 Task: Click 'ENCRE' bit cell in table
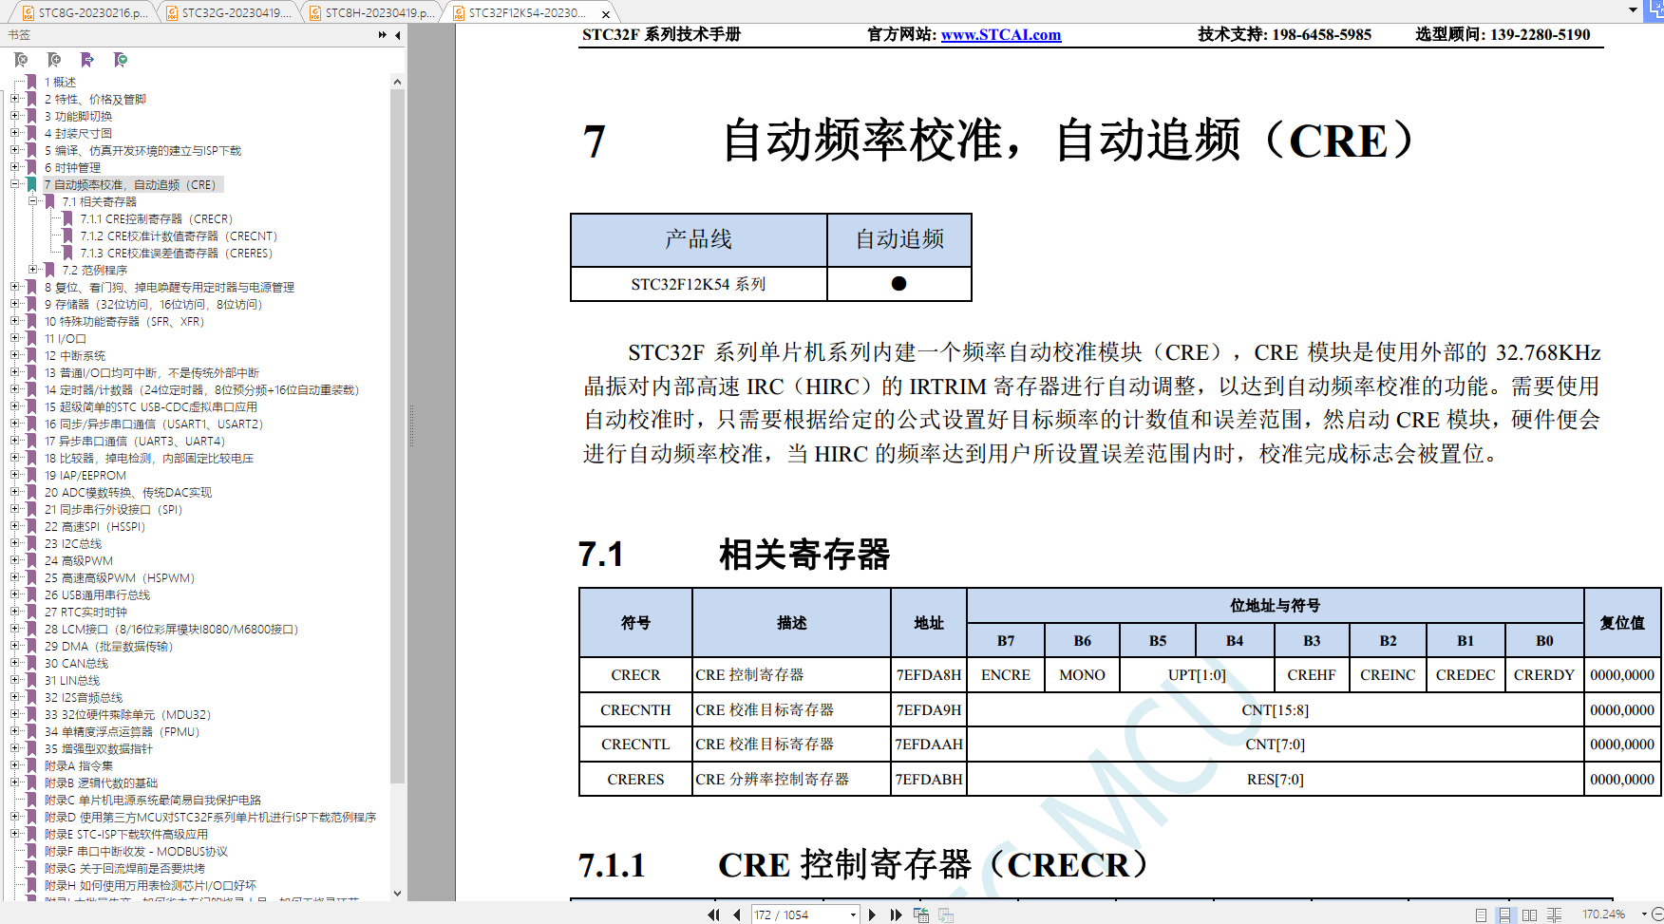tap(1006, 675)
